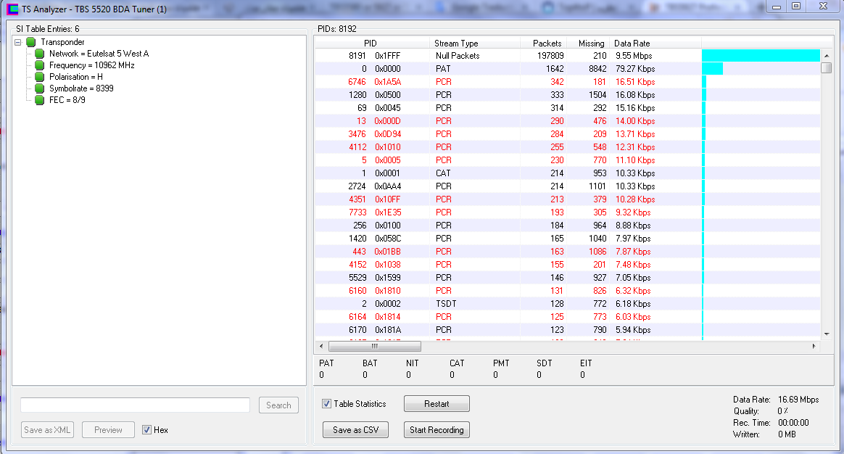Viewport: 844px width, 454px height.
Task: Click the green icon beside Network Eutelsat
Action: tap(40, 54)
